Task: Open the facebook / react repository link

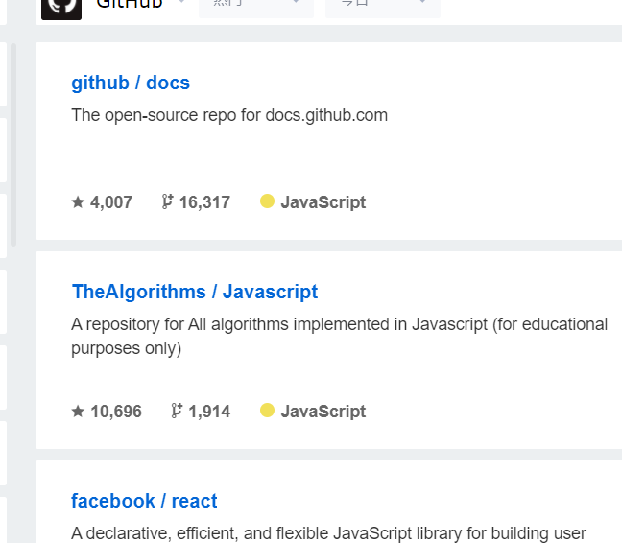Action: pos(144,501)
